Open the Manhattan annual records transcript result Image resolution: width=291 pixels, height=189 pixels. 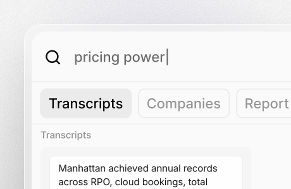click(x=145, y=173)
